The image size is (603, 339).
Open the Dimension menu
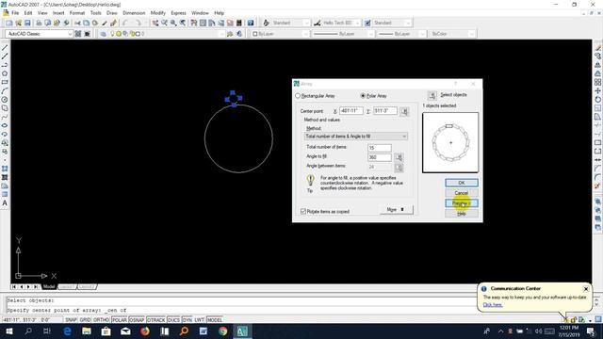click(134, 12)
